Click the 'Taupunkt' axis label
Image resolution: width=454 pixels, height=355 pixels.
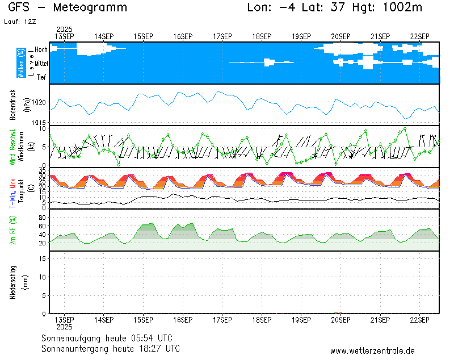pyautogui.click(x=21, y=191)
